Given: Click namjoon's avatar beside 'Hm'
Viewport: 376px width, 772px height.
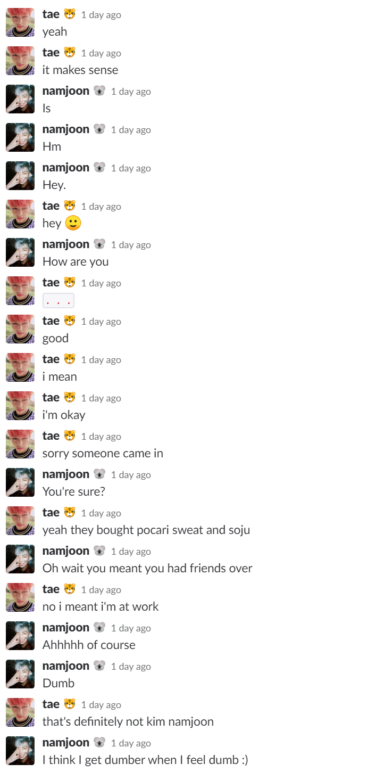Looking at the screenshot, I should (x=20, y=137).
